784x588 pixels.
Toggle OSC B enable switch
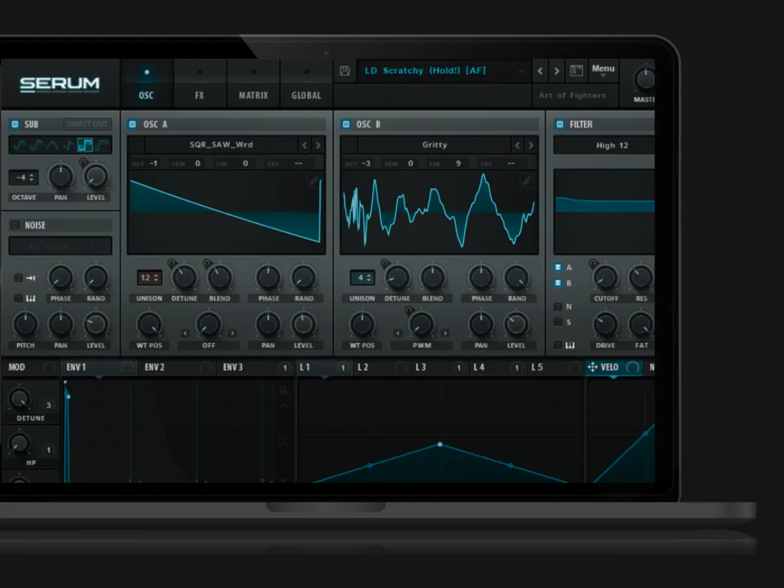tap(346, 124)
